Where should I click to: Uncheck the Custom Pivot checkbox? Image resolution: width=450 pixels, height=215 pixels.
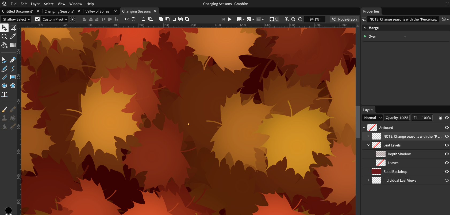click(x=37, y=19)
